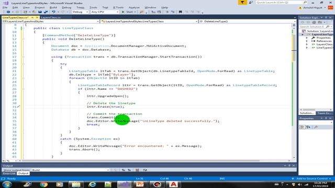Viewport: 335px width, 188px height.
Task: Switch to the Error List tab
Action: [x=9, y=174]
